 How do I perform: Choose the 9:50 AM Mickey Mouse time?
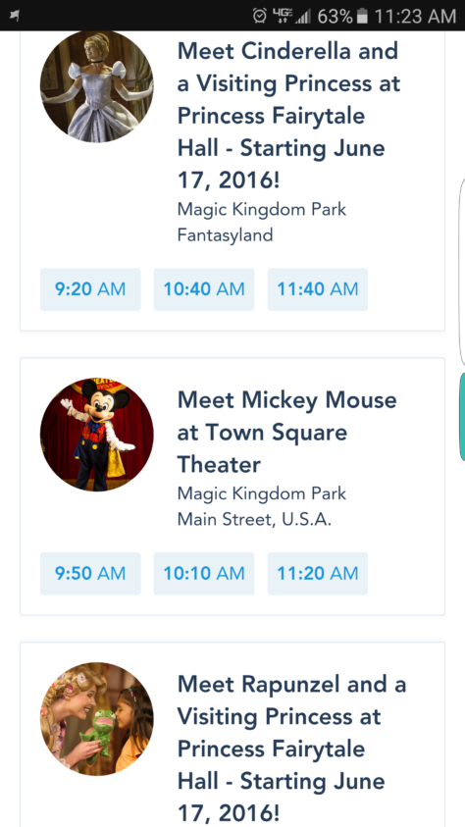coord(90,573)
